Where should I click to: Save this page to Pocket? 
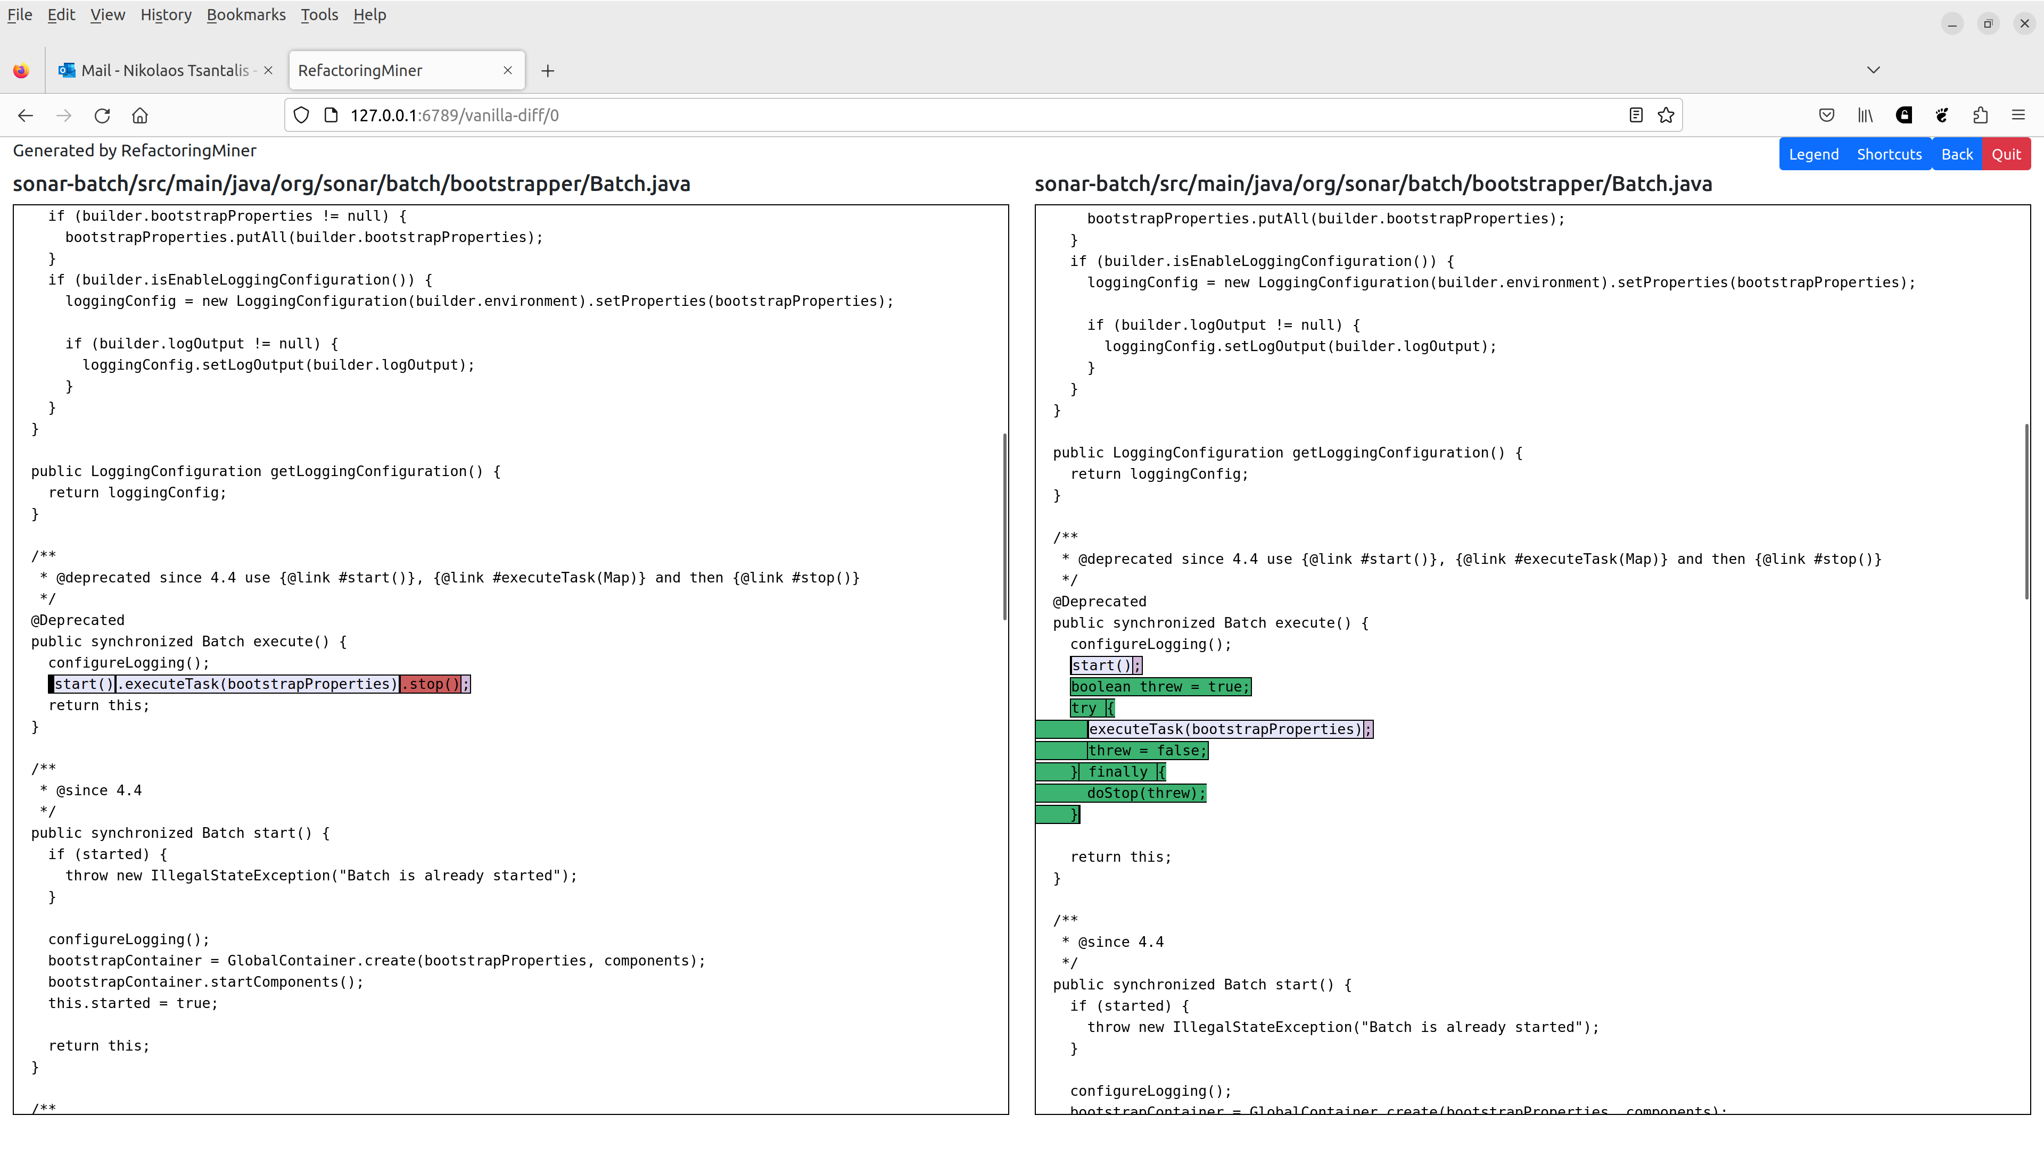[x=1827, y=115]
